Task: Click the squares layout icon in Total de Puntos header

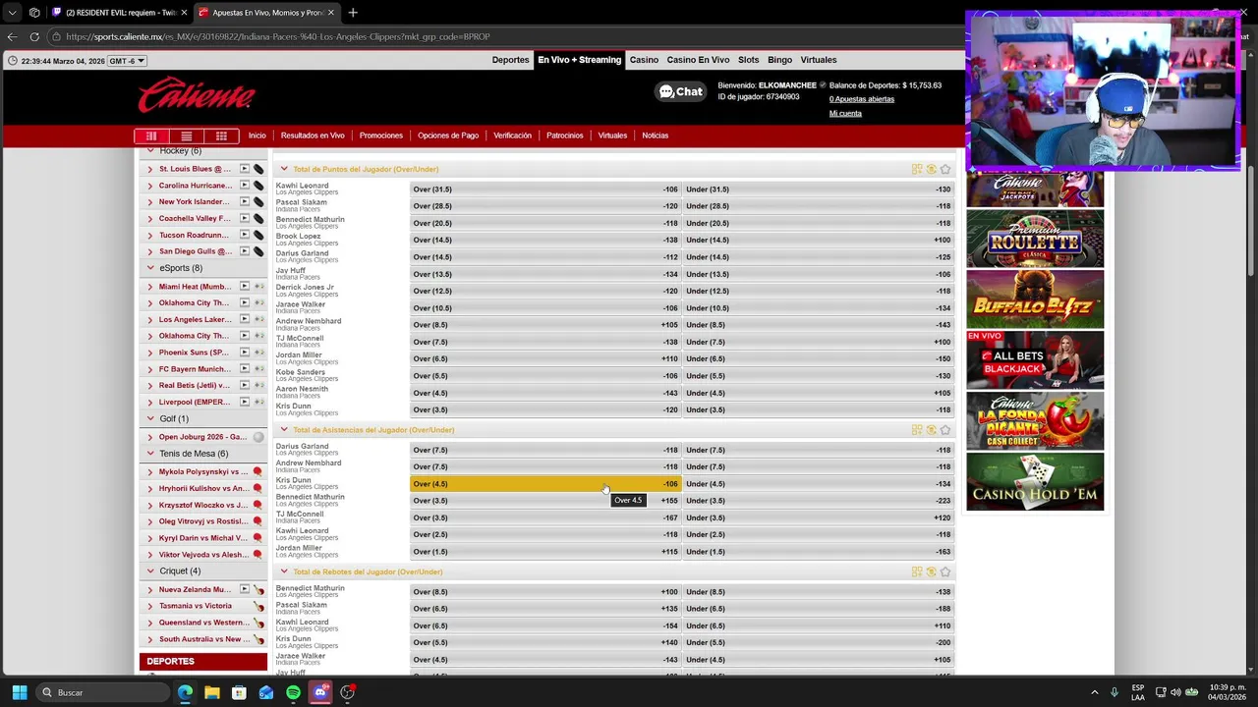Action: click(917, 169)
